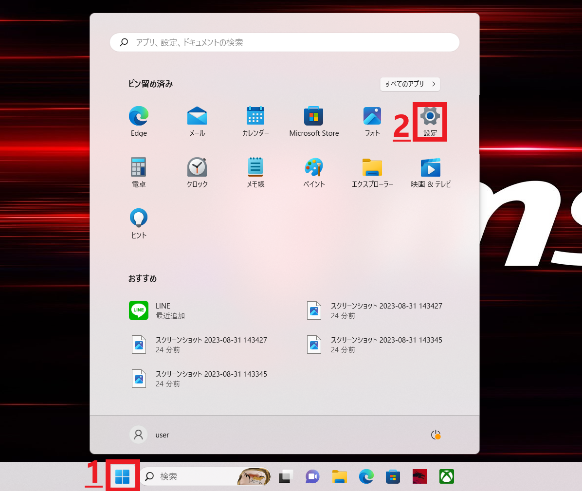Screen dimensions: 582x491
Task: Open the power options button
Action: (x=436, y=435)
